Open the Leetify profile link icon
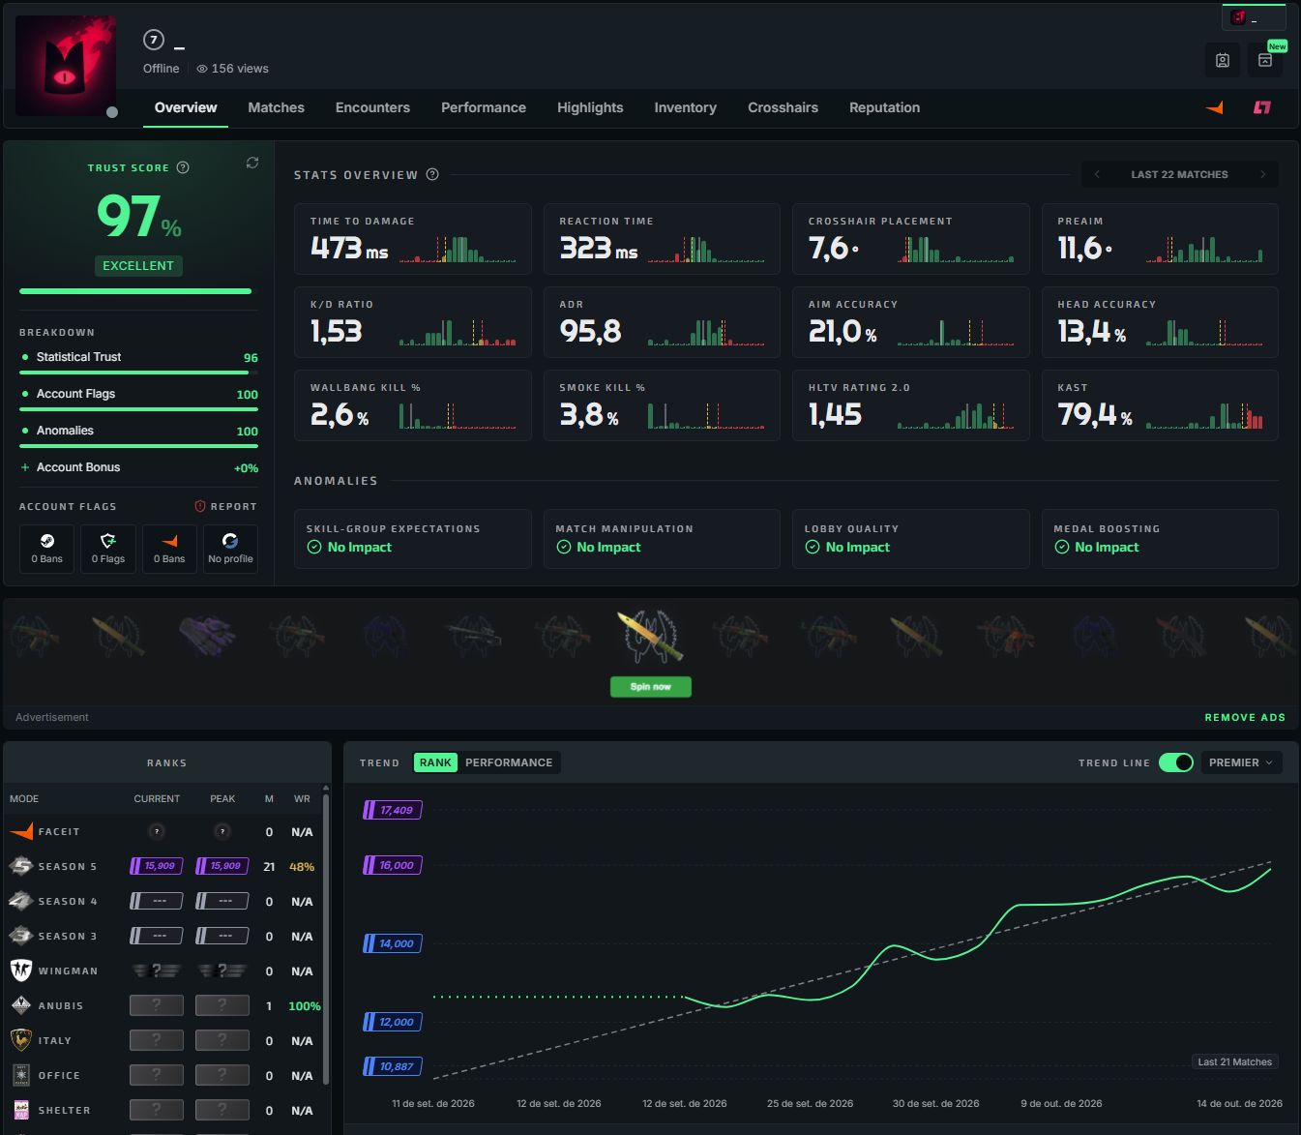 tap(1262, 107)
